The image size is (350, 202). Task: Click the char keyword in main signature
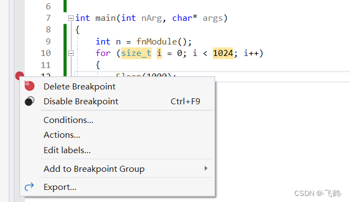[x=182, y=18]
